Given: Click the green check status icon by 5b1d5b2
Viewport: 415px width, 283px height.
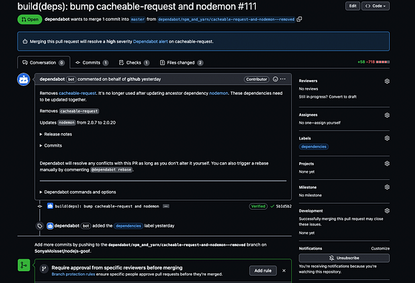Looking at the screenshot, I should 272,206.
